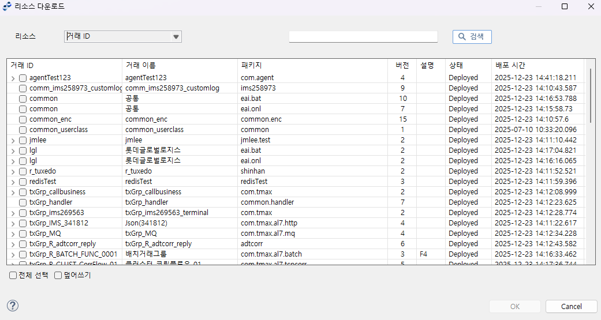Check the txGrp_handler checkbox
The image size is (601, 320).
[23, 202]
